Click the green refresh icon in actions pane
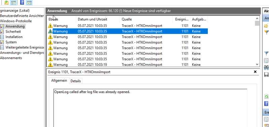Screen dimensions: 269x127 click(x=266, y=96)
